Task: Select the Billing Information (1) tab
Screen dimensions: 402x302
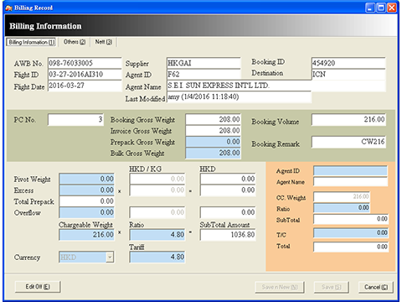Action: coord(31,42)
